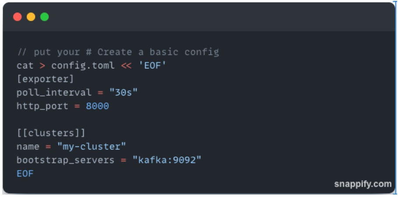
Task: Click the quoted 'EOF' heredoc delimiter
Action: (155, 66)
